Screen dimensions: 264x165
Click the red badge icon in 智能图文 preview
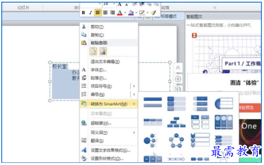coord(194,36)
